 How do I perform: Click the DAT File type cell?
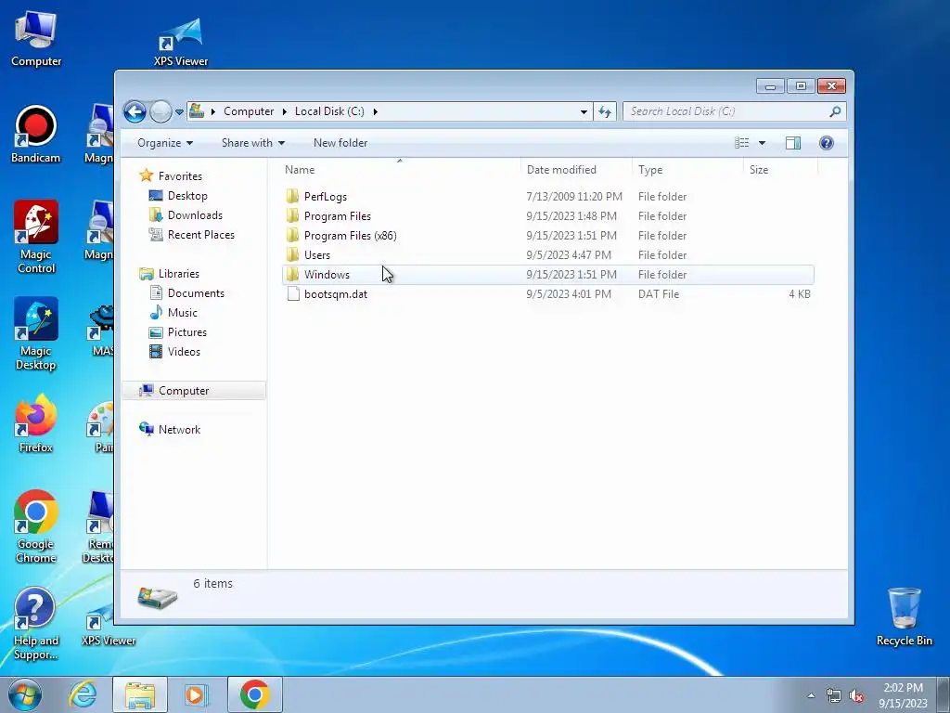(659, 294)
